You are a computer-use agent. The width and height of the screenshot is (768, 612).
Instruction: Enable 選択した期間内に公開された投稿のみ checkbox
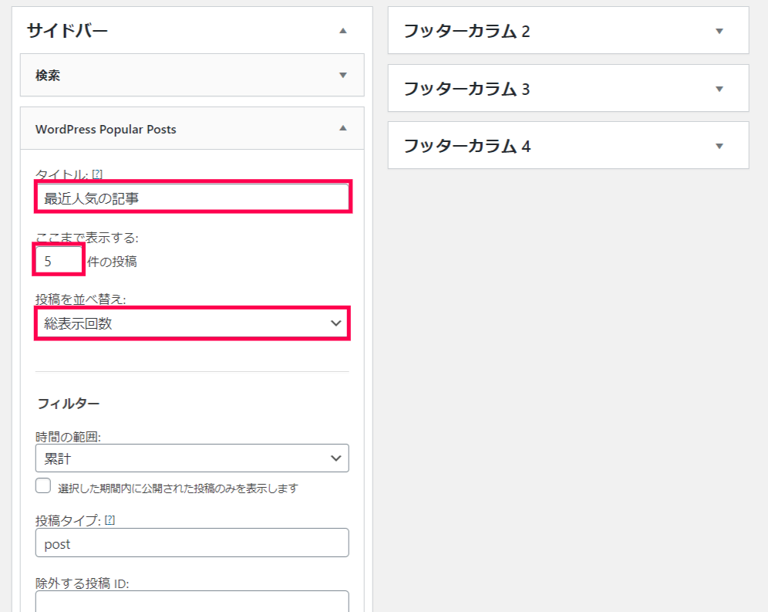pyautogui.click(x=43, y=485)
